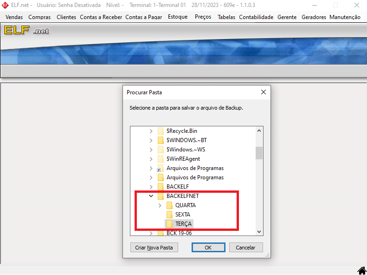367x275 pixels.
Task: Open the Contabilidade menu
Action: [x=256, y=17]
